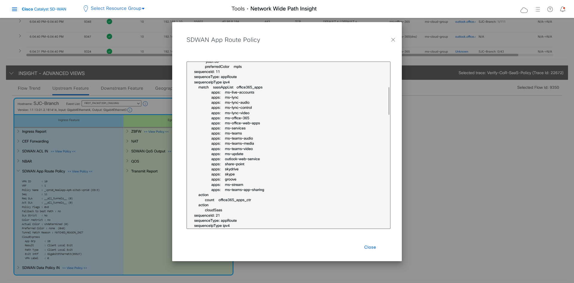Expand the ZBFW egress row

point(127,131)
